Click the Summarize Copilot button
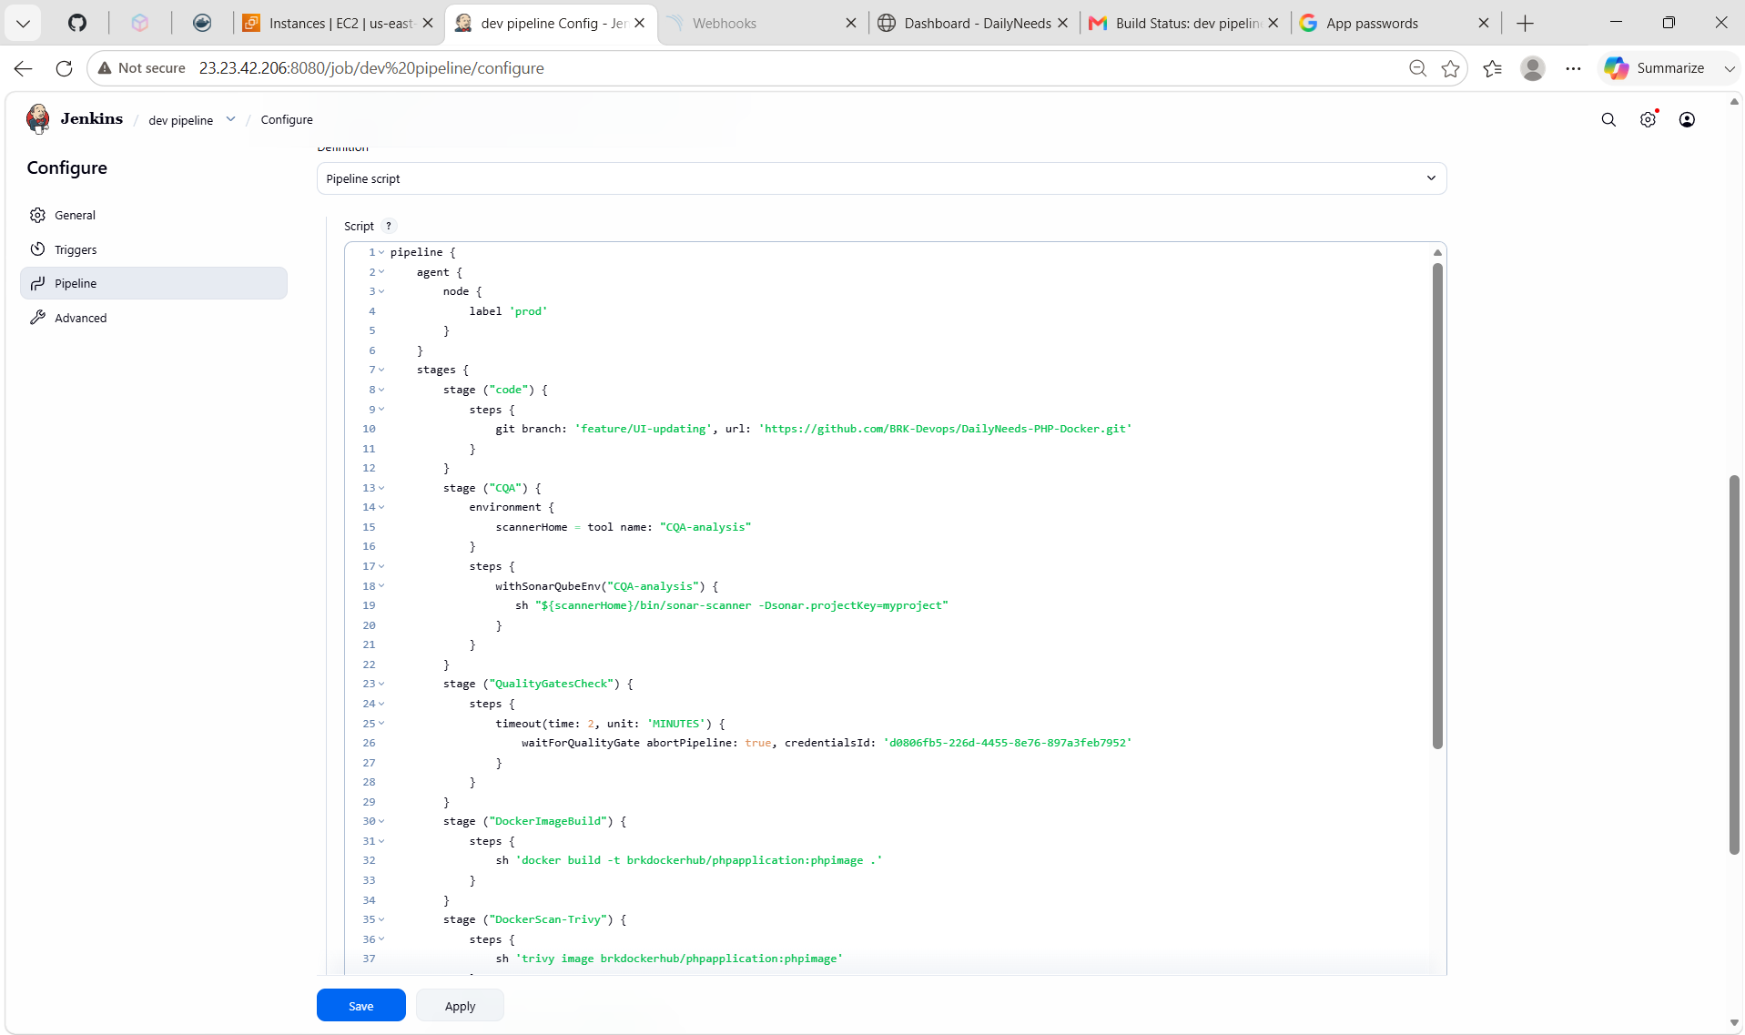Screen dimensions: 1745x1035 point(1655,68)
